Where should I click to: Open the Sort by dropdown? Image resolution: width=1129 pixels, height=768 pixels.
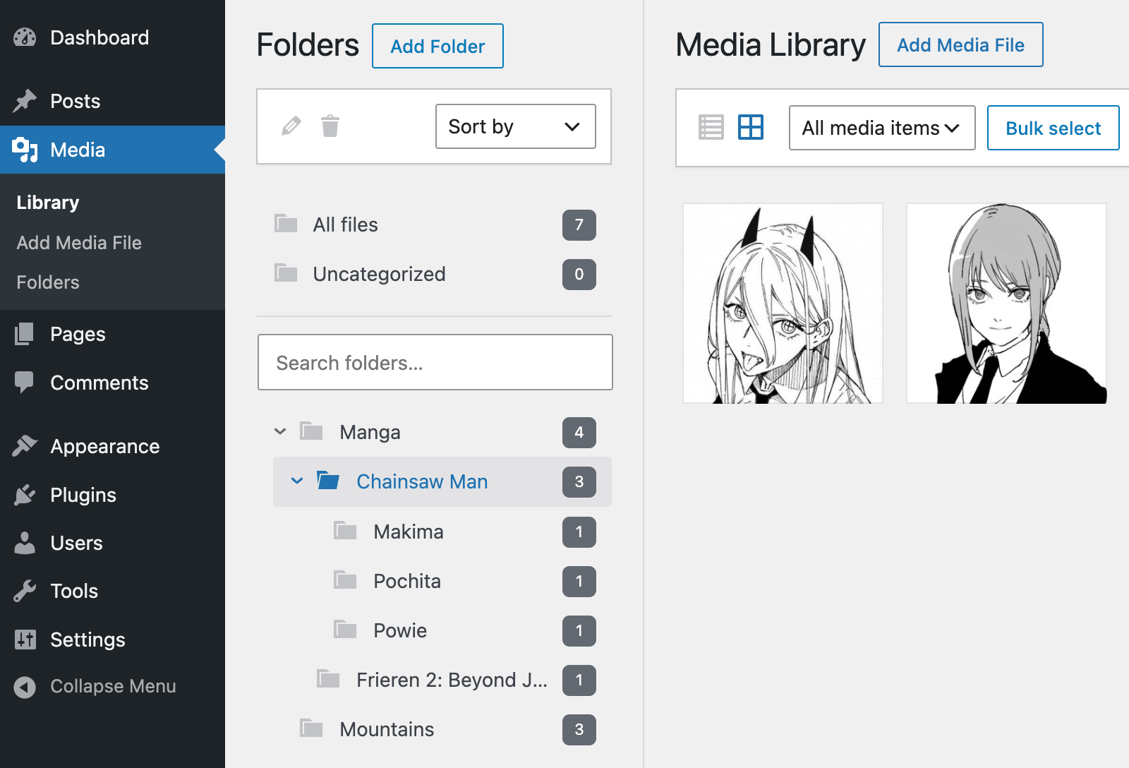click(516, 126)
